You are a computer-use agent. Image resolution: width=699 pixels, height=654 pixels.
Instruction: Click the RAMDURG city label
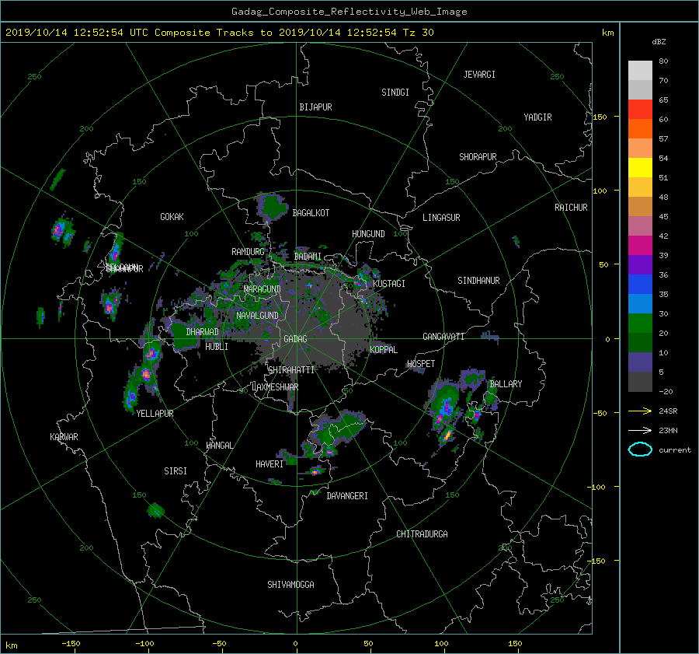coord(248,252)
